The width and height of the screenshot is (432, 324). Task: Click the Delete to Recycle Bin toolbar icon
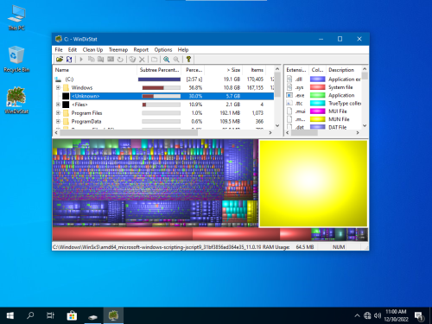pyautogui.click(x=132, y=60)
